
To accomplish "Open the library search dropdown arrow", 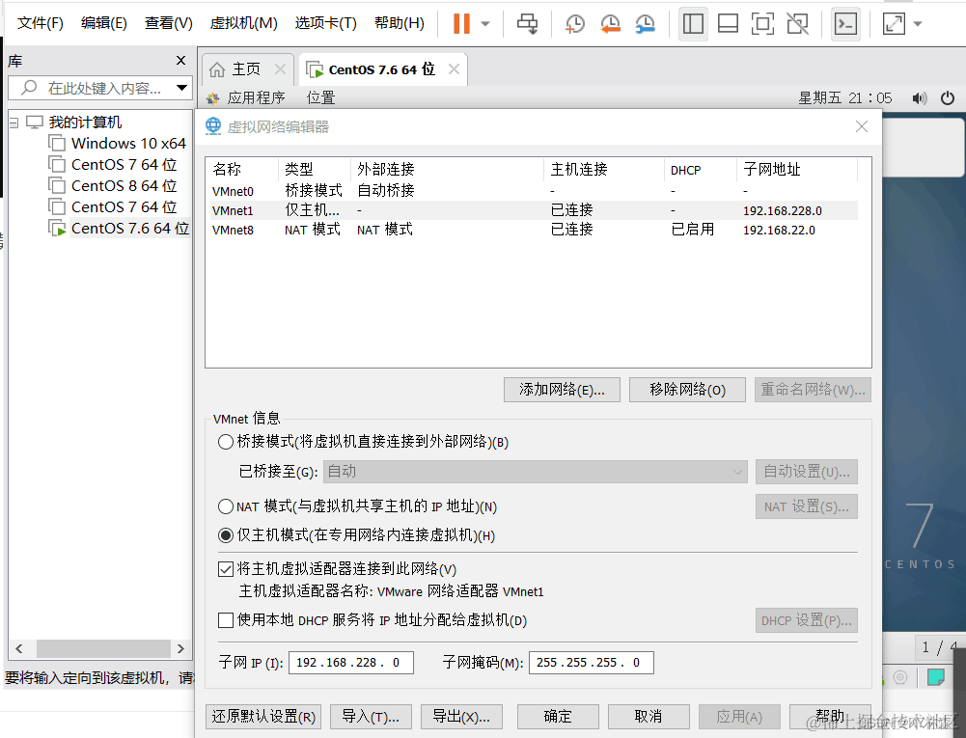I will (181, 88).
